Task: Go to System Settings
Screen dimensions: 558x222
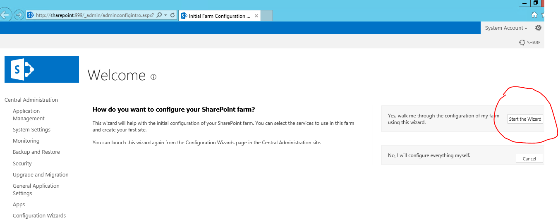Action: pos(31,129)
